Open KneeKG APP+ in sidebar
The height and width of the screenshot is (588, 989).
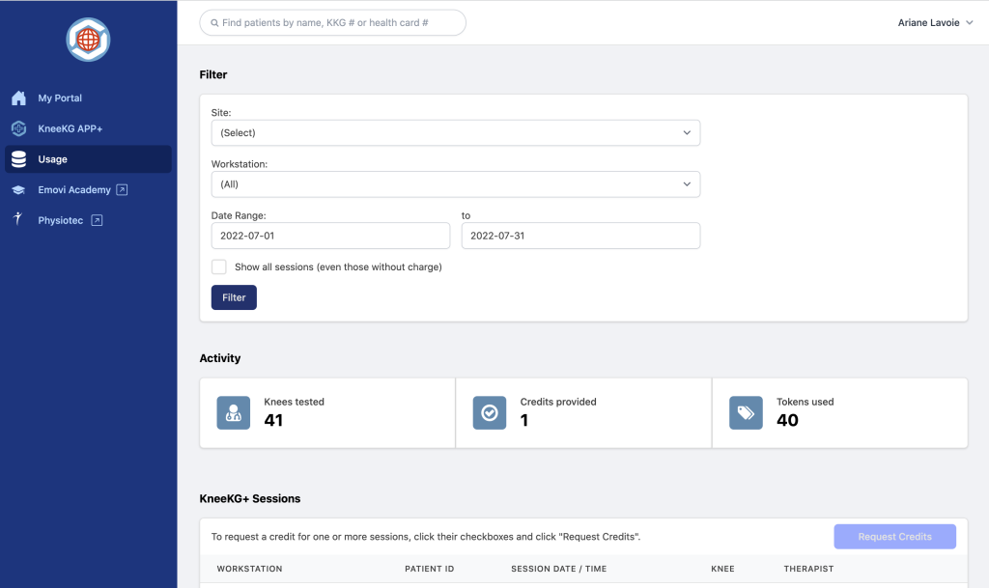click(x=88, y=128)
